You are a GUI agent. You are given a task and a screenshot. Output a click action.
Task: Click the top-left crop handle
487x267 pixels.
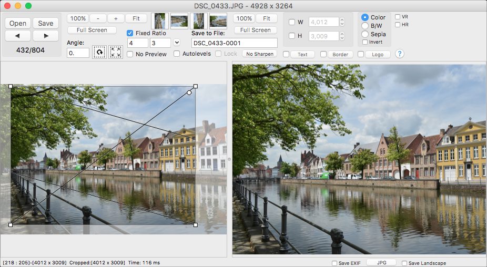[x=11, y=86]
